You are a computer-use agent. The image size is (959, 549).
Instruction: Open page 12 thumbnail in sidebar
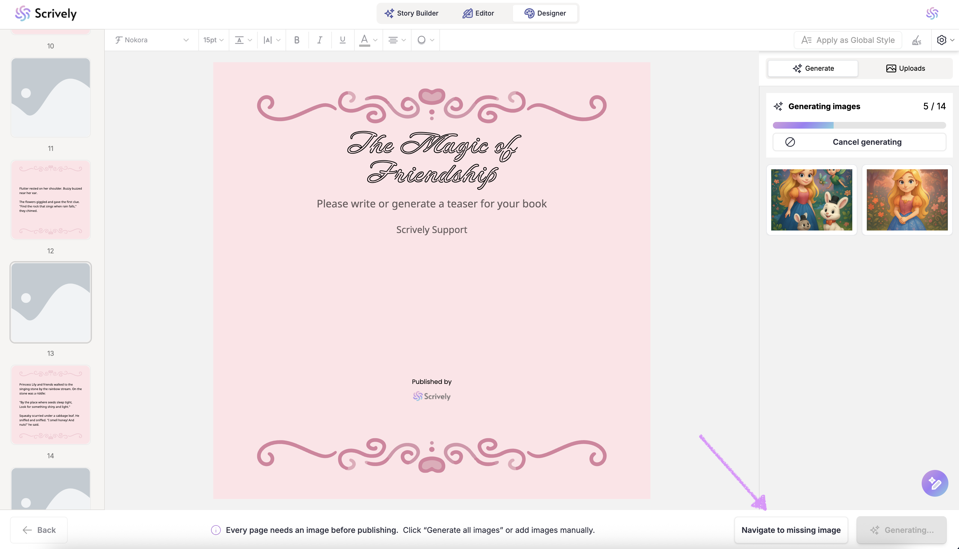coord(50,200)
